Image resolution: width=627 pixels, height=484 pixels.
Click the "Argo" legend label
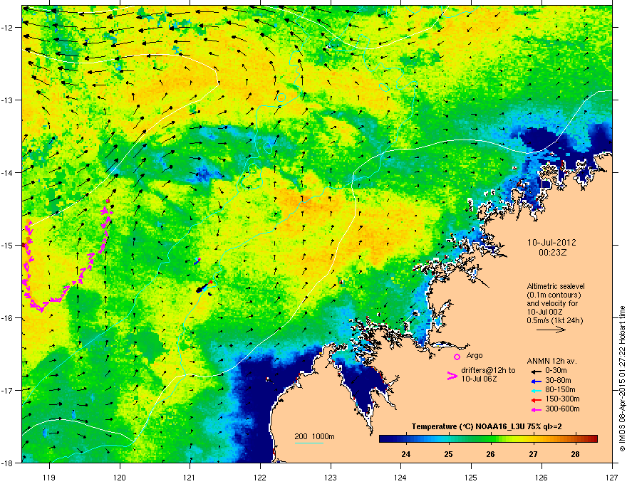[475, 355]
